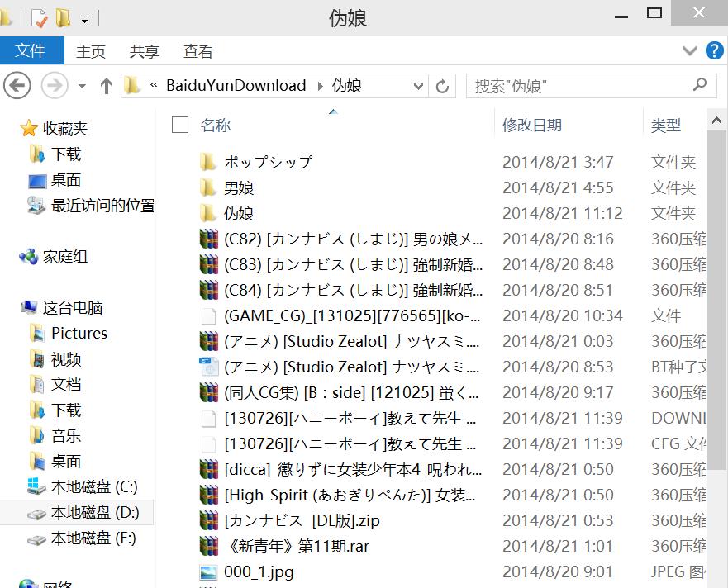This screenshot has height=588, width=728.
Task: Click BaiduYunDownload in the address path
Action: click(236, 85)
